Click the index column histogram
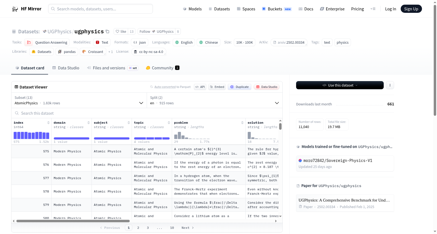Screen dimensions: 437x234 click(31, 135)
